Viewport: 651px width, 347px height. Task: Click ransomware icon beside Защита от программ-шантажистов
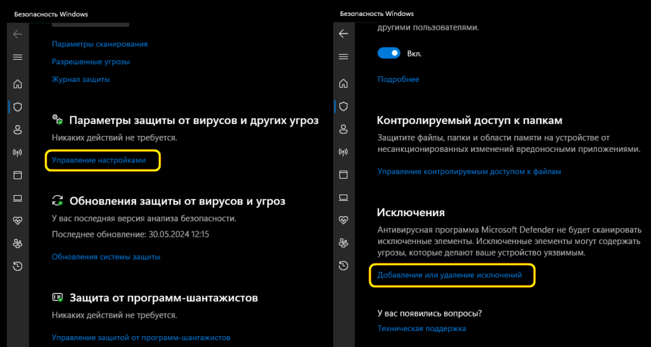tap(57, 297)
